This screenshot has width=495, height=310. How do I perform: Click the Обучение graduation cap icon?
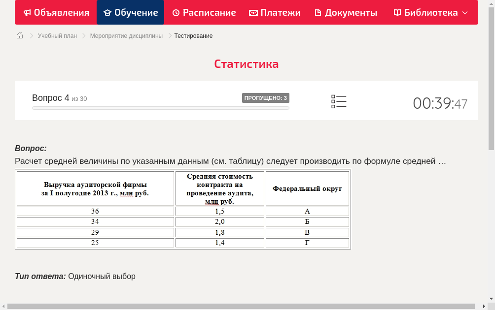[x=108, y=12]
